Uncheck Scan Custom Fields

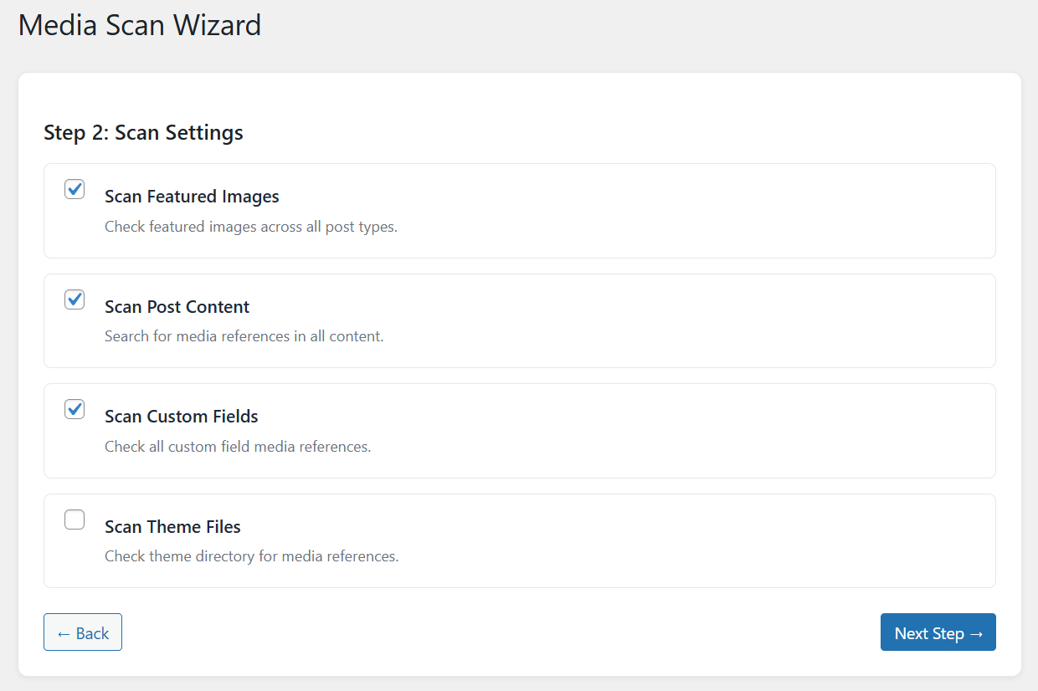74,409
